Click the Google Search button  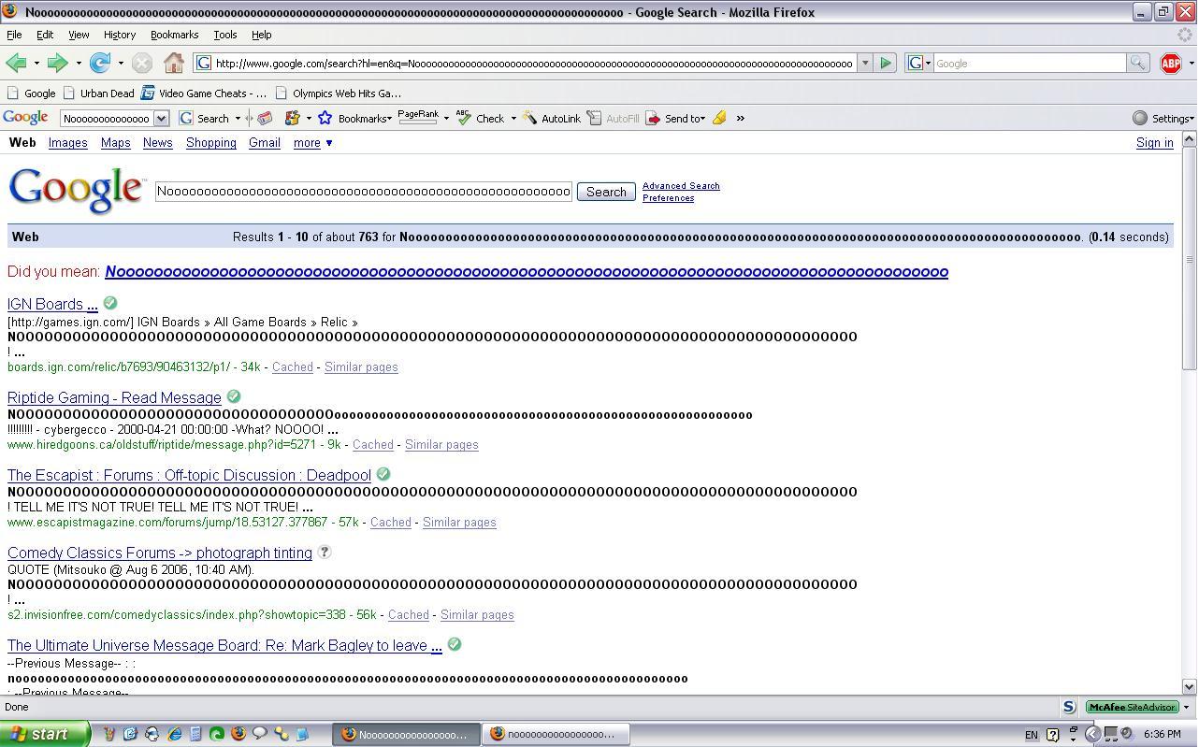point(606,192)
